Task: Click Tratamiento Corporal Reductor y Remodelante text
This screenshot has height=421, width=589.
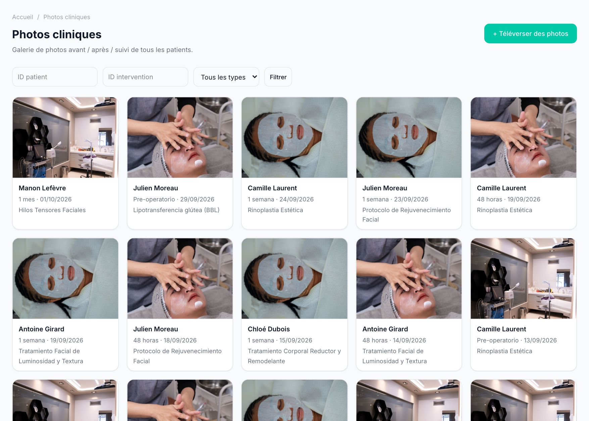Action: [x=294, y=356]
